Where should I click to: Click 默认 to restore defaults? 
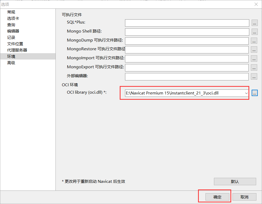(235, 181)
